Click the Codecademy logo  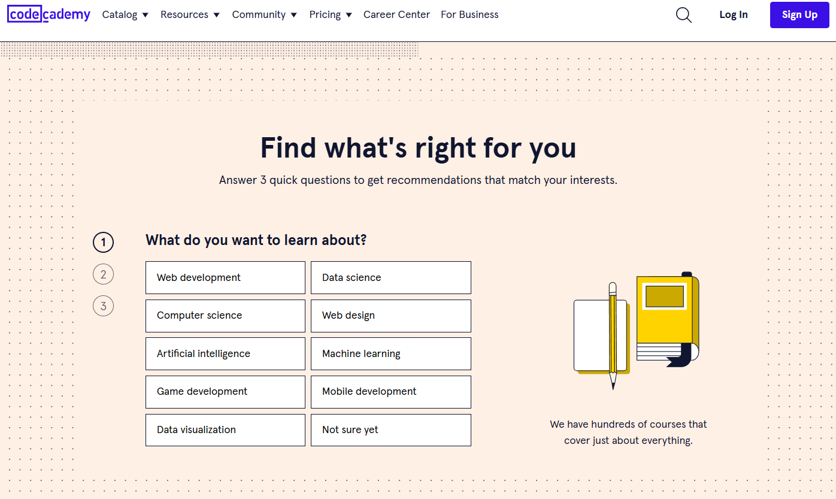[49, 14]
